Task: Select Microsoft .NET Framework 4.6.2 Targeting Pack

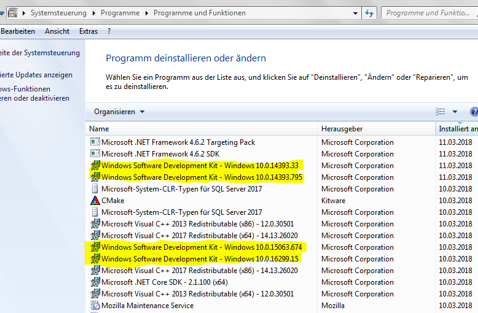Action: (178, 142)
